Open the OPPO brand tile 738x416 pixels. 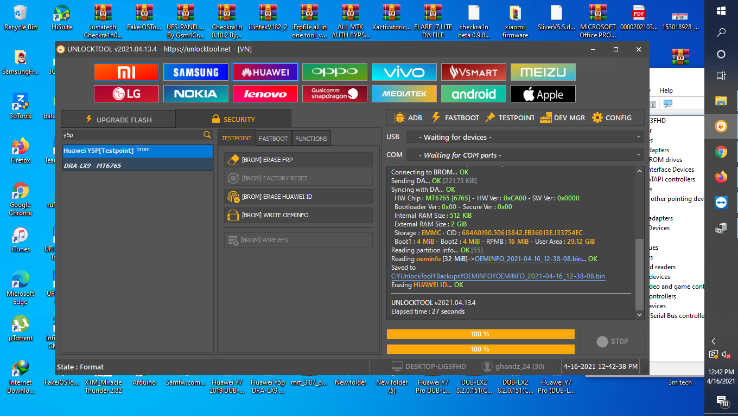335,72
